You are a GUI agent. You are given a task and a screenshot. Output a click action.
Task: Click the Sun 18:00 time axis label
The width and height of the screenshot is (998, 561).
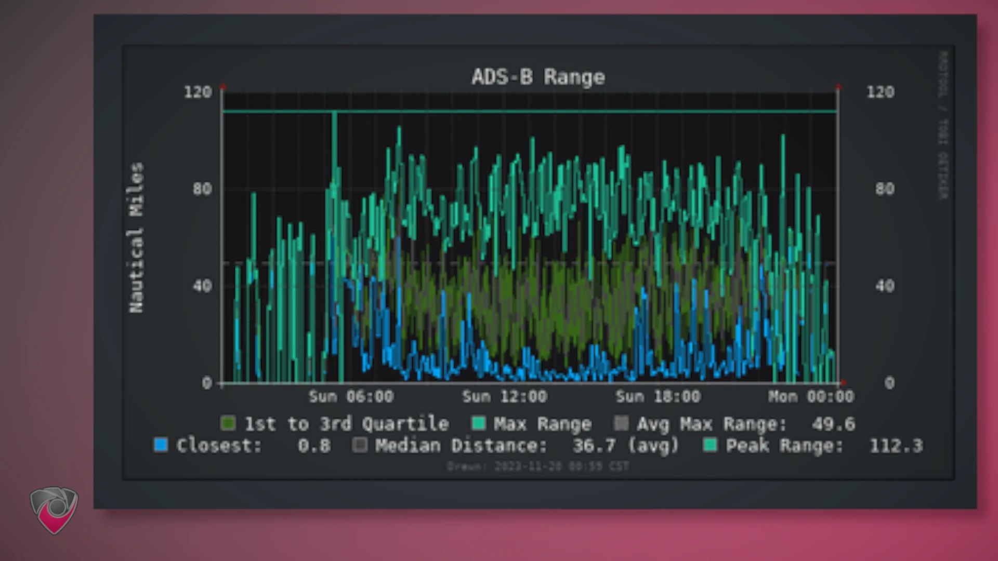658,396
